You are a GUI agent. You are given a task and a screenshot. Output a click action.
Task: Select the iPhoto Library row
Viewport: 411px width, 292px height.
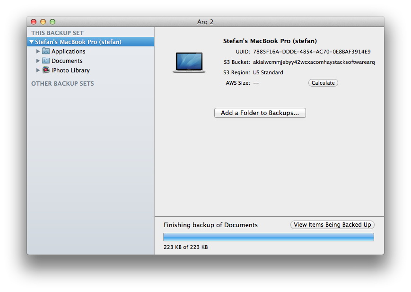90,70
